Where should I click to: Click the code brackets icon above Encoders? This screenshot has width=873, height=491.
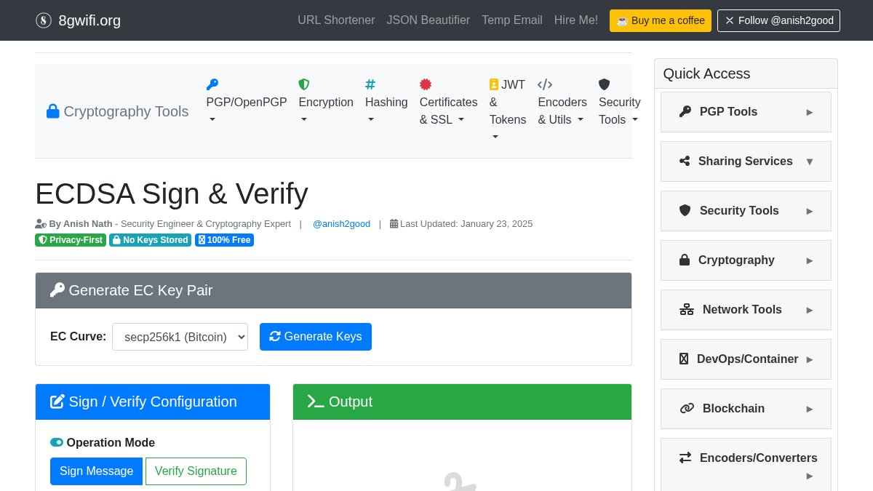pos(545,84)
